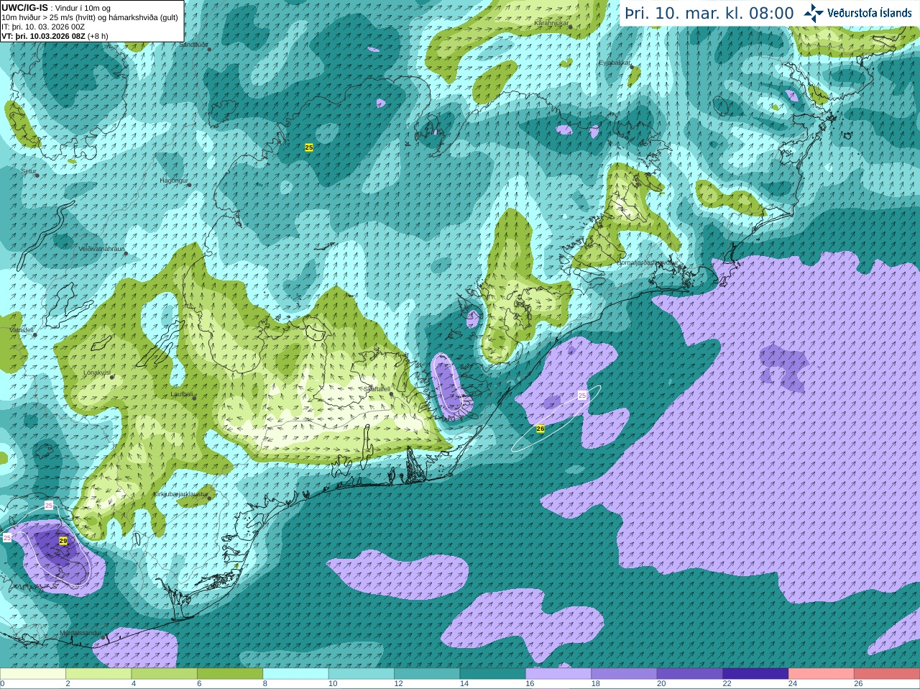Click the yellow 26 gust label offshore
The width and height of the screenshot is (920, 689).
pyautogui.click(x=540, y=429)
